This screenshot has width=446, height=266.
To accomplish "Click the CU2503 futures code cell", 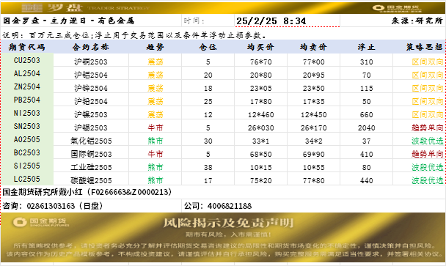I will pyautogui.click(x=27, y=60).
